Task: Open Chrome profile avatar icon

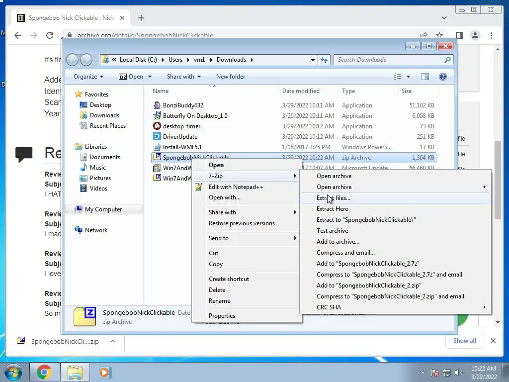Action: 475,35
